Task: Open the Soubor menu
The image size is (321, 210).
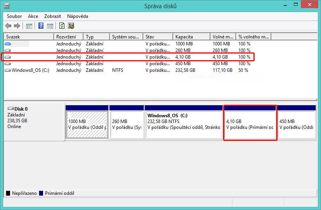Action: pyautogui.click(x=14, y=16)
